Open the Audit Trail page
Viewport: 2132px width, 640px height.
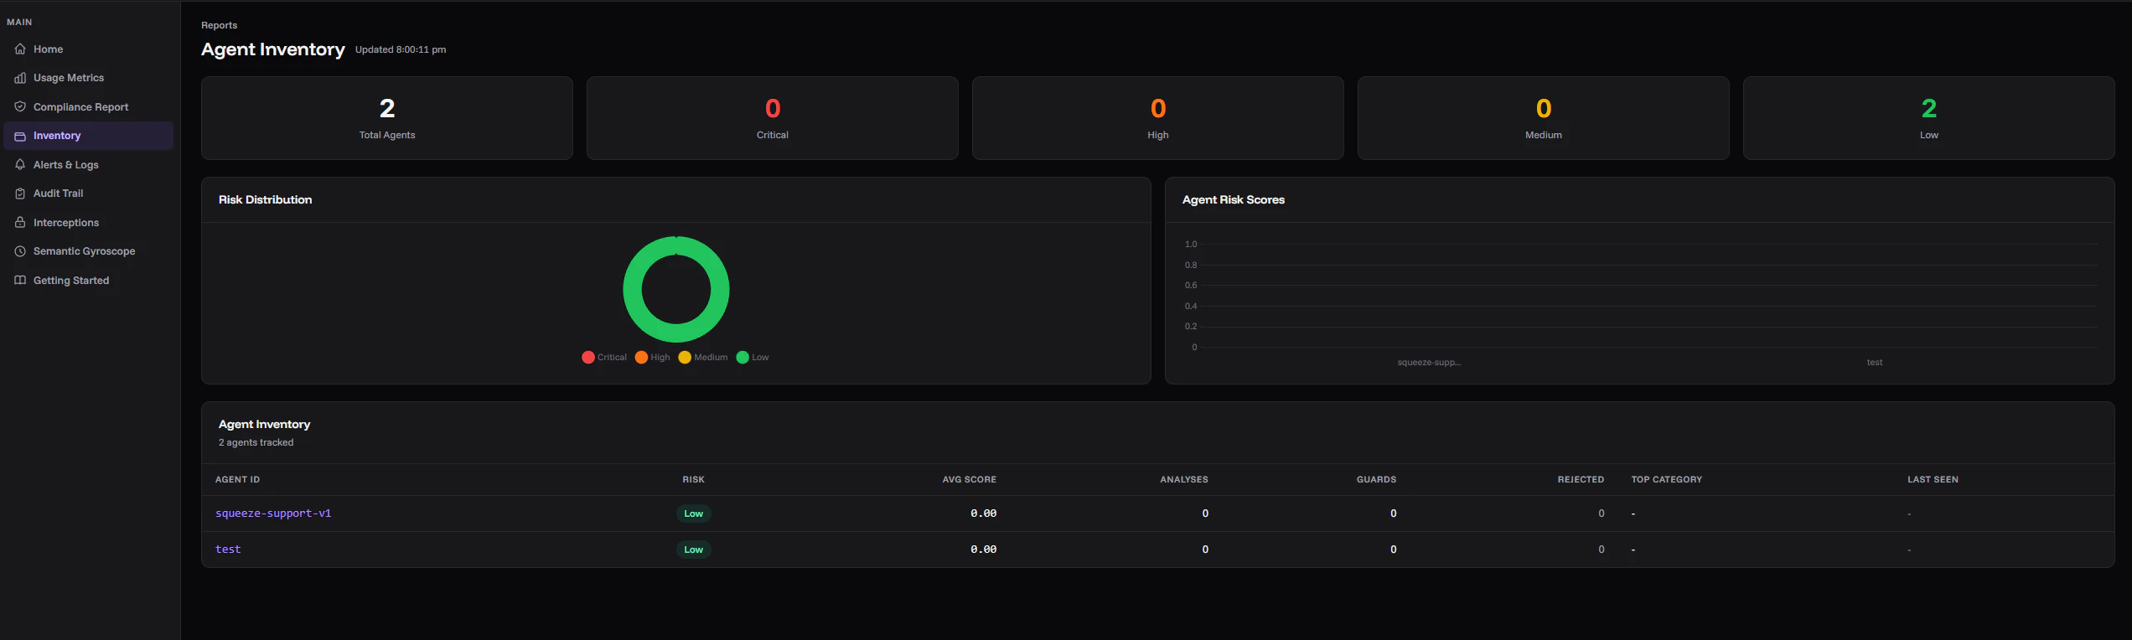(x=88, y=194)
